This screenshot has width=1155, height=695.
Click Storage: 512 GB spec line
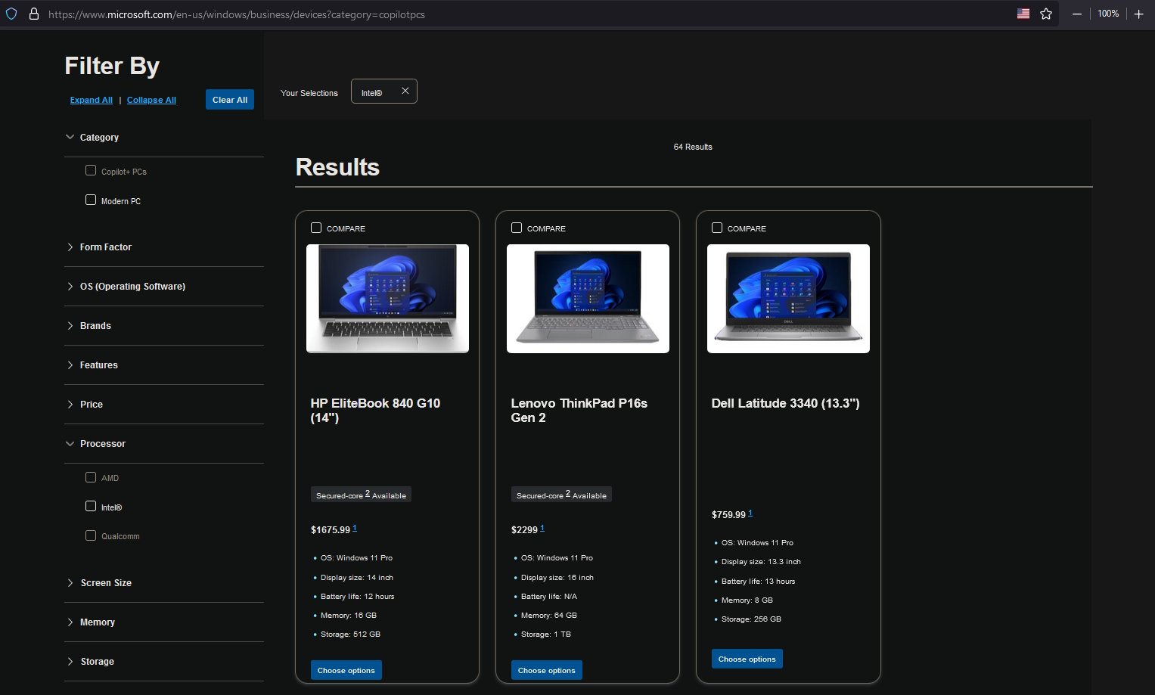tap(350, 634)
